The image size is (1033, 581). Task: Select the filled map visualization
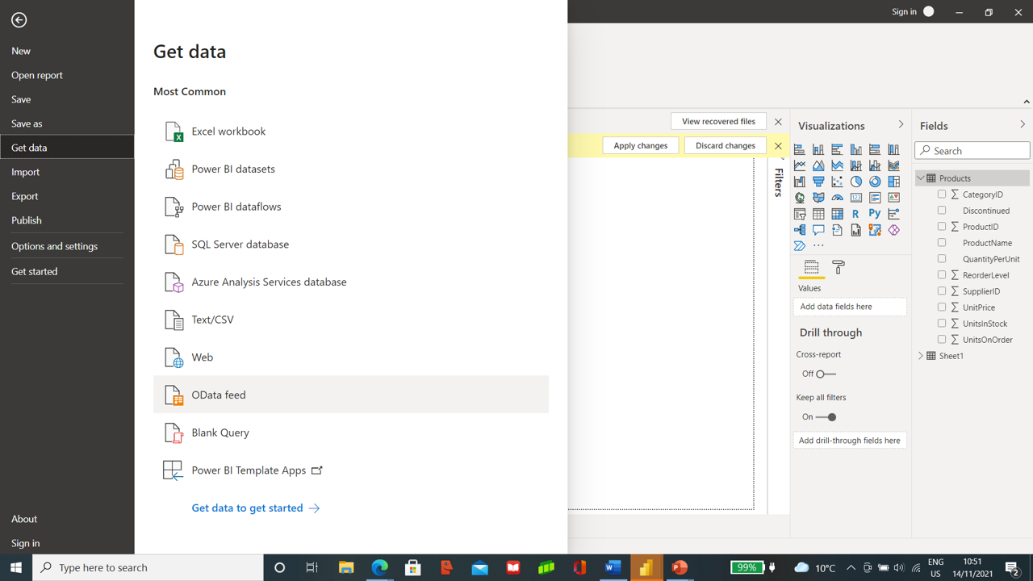818,198
